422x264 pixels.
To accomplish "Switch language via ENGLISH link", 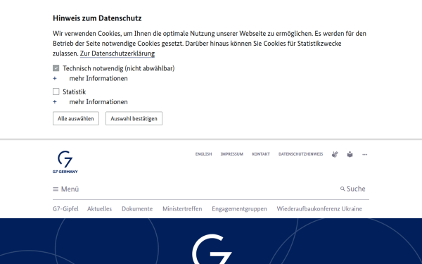I will 203,154.
